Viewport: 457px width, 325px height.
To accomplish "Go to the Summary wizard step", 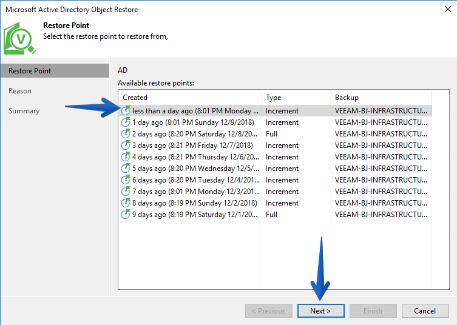I will pyautogui.click(x=24, y=111).
